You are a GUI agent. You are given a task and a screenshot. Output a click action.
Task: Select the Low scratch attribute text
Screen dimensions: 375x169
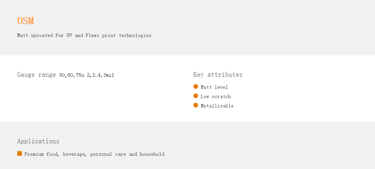(216, 97)
